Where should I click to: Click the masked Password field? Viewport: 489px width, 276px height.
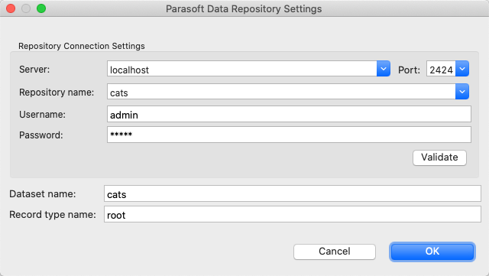[289, 135]
